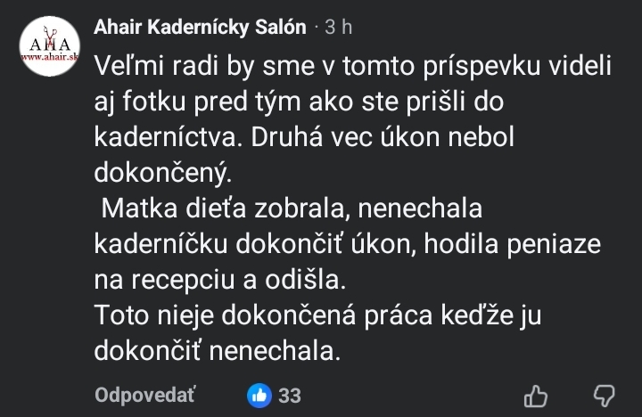Dislike the comment with thumbs down icon
Image resolution: width=642 pixels, height=417 pixels.
point(605,395)
